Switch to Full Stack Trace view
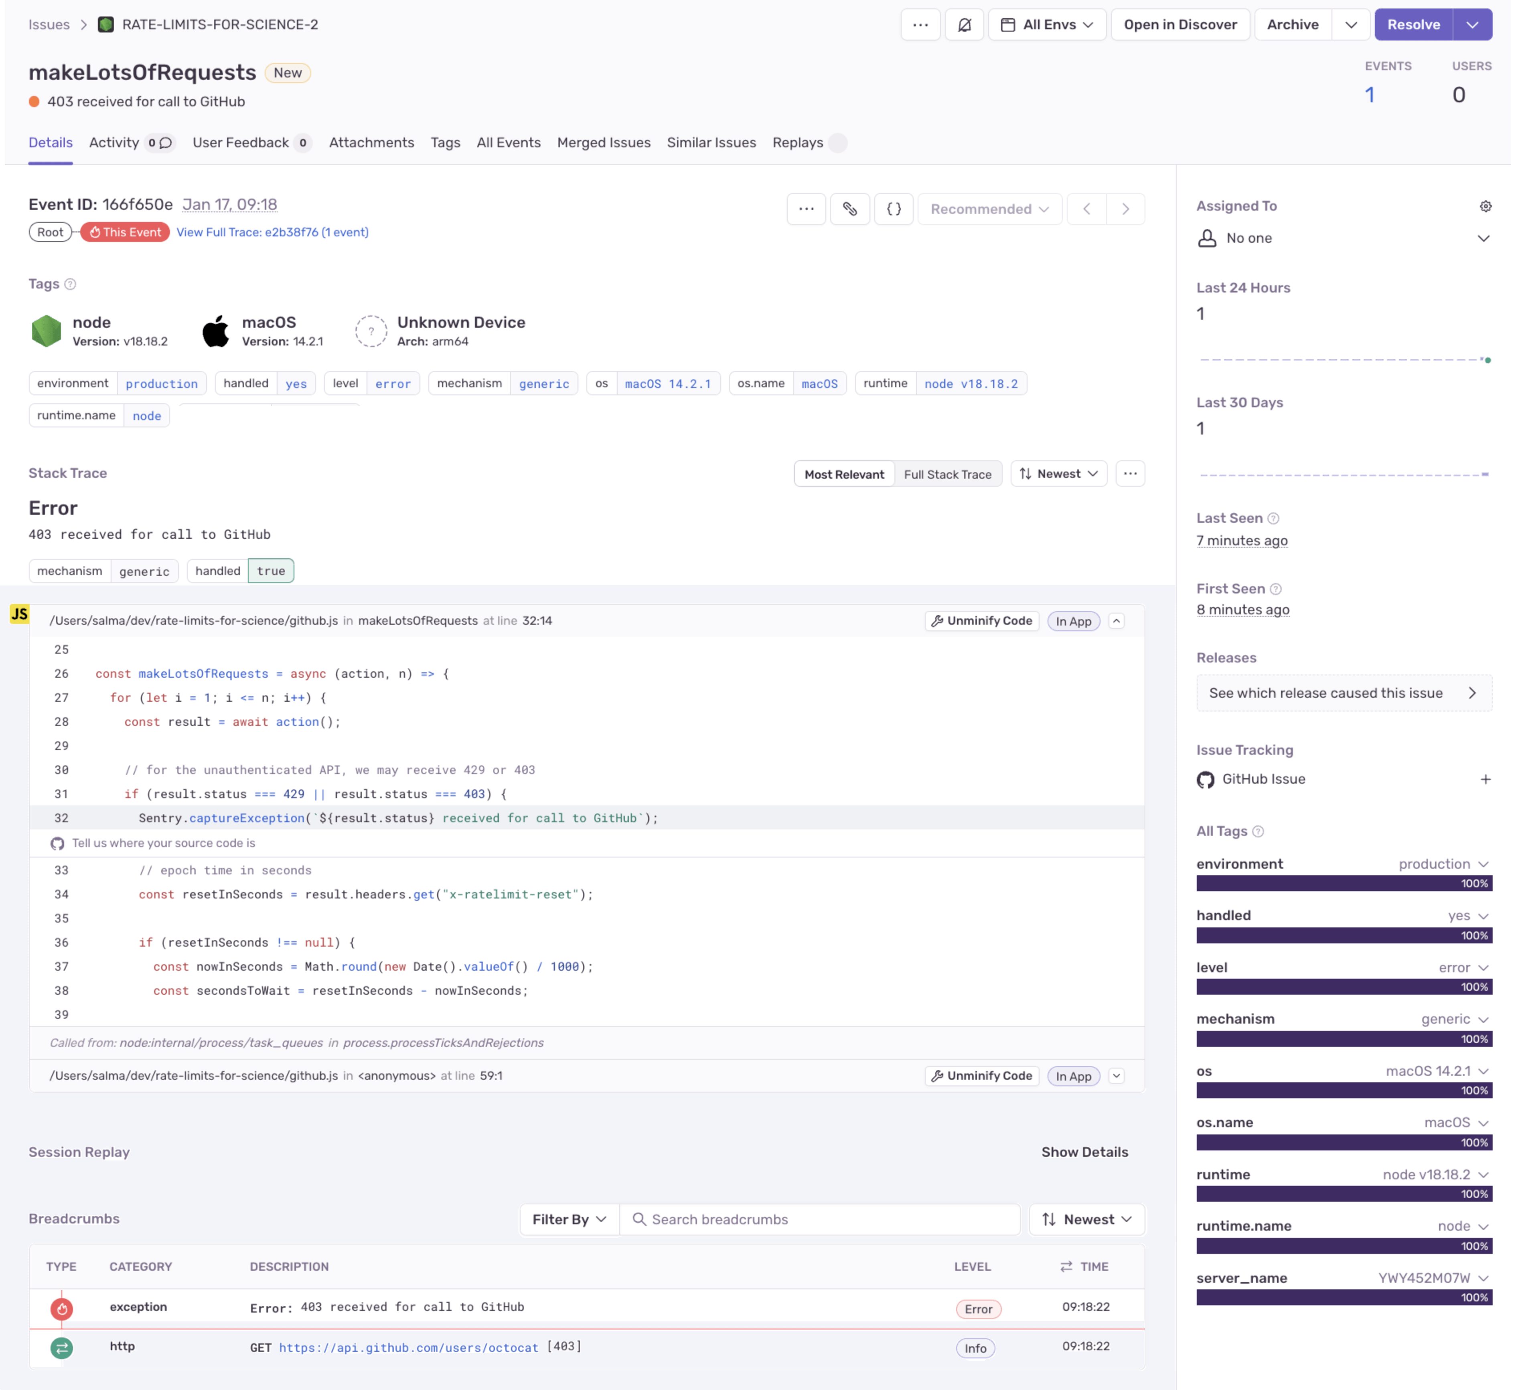This screenshot has height=1390, width=1516. point(947,475)
